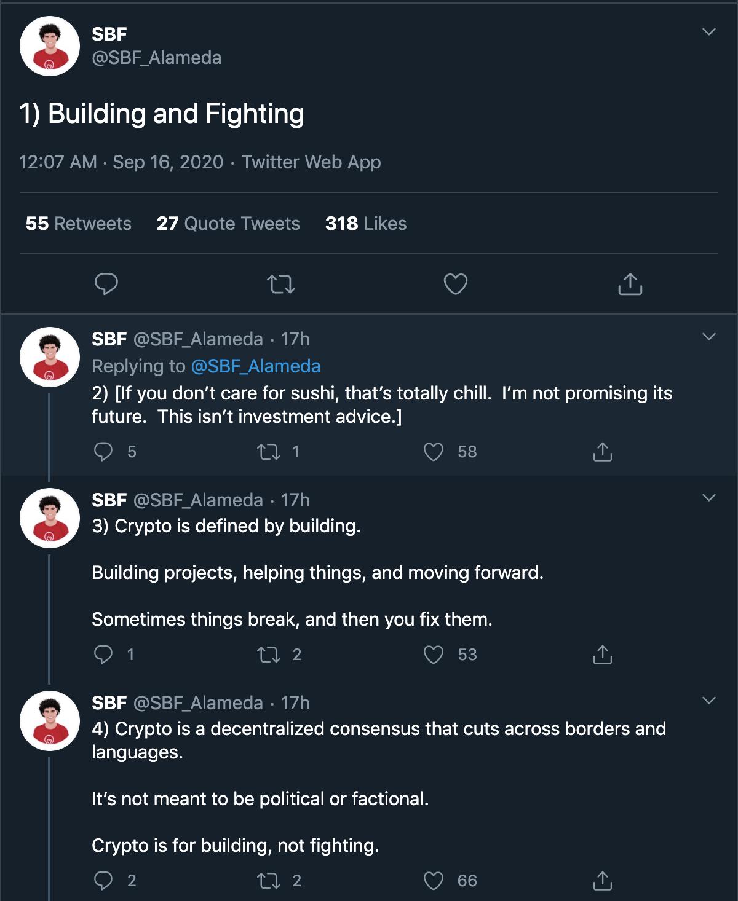Image resolution: width=738 pixels, height=901 pixels.
Task: Click SBF's profile avatar on main tweet
Action: coord(50,46)
